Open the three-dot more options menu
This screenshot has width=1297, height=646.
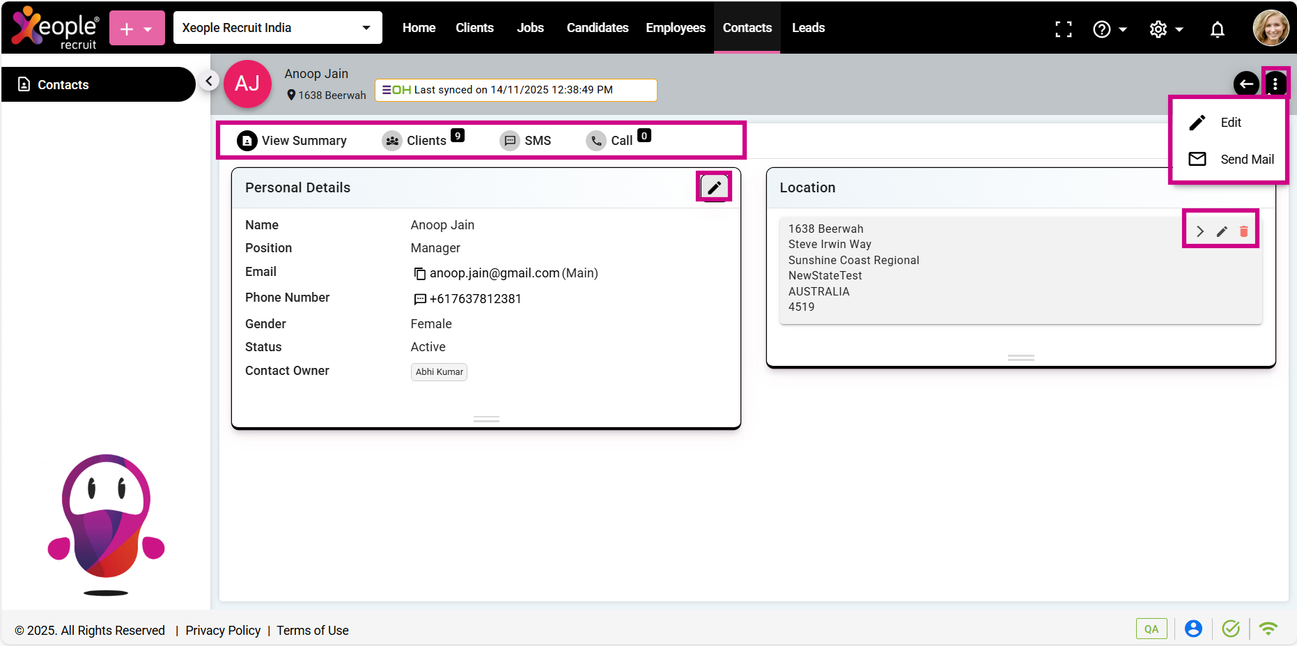tap(1275, 84)
